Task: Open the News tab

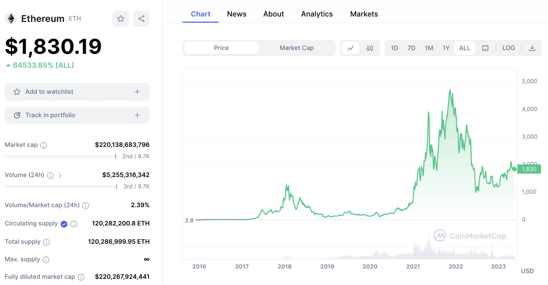Action: click(237, 14)
